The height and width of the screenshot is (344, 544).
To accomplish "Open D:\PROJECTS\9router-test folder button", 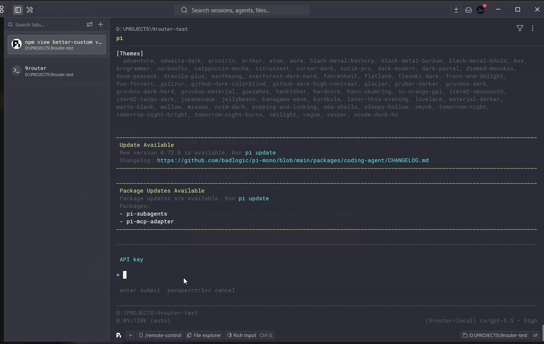I will pyautogui.click(x=495, y=335).
